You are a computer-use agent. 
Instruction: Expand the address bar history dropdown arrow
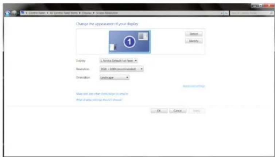(x=222, y=13)
